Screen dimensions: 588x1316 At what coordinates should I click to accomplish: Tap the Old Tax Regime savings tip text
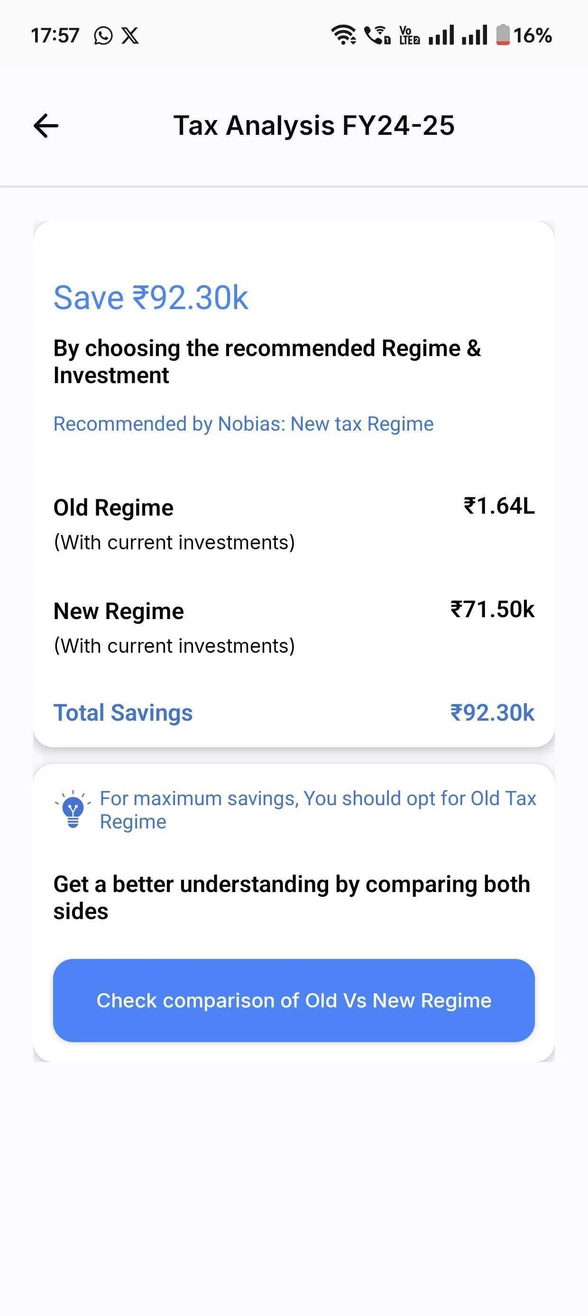[318, 810]
